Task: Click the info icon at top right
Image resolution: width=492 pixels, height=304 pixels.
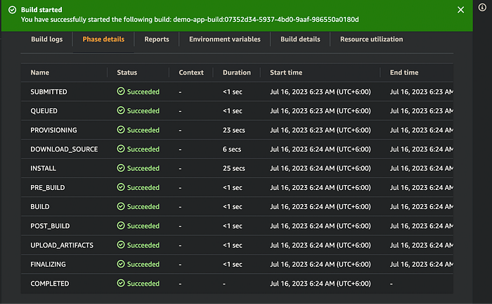Action: (x=482, y=8)
